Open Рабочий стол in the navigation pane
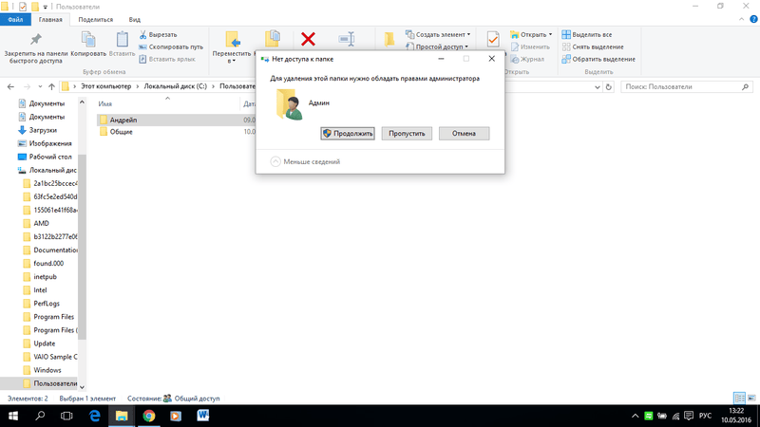This screenshot has height=427, width=760. tap(45, 157)
